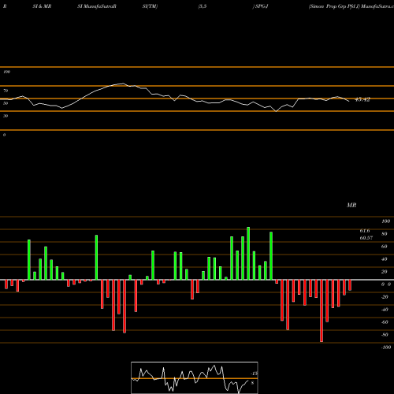Click the longest red MR histogram bar
This screenshot has width=394, height=394.
[x=322, y=310]
